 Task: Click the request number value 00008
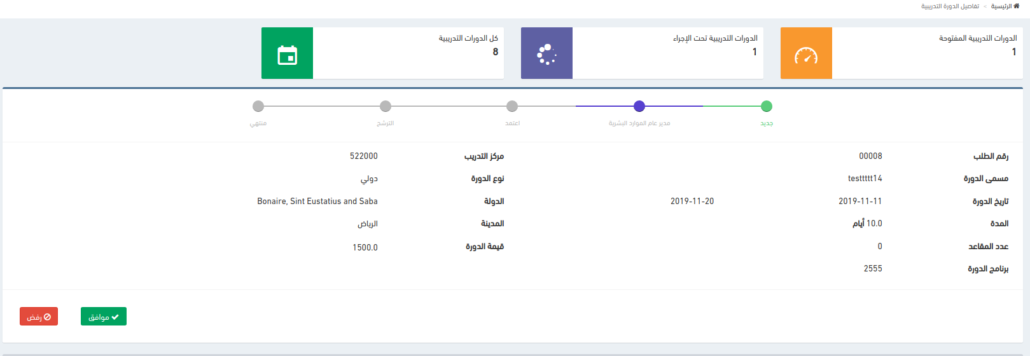870,156
